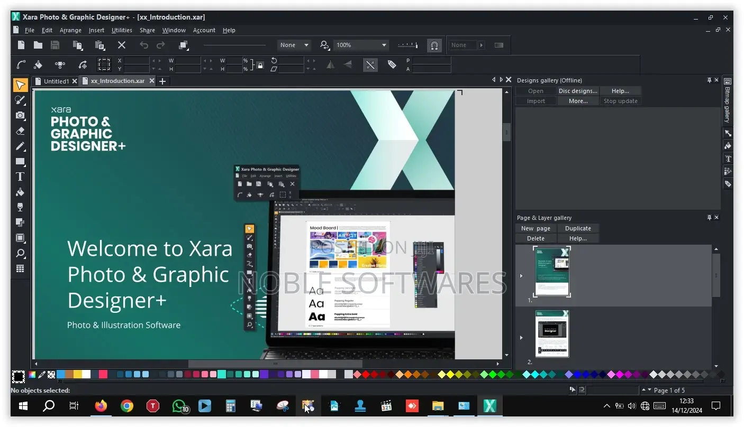Select the Shadow tool
The width and height of the screenshot is (744, 427).
tap(20, 222)
